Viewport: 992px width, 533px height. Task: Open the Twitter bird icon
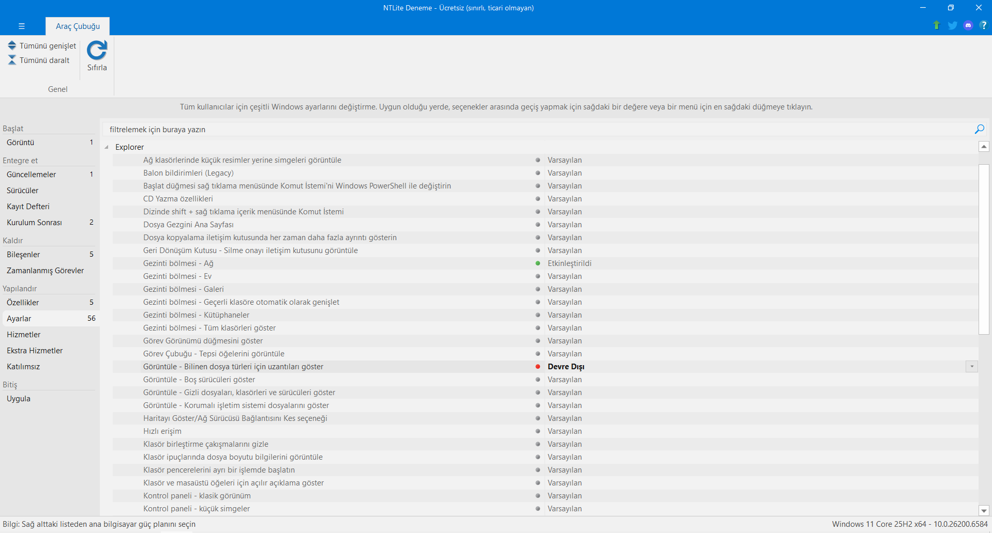pos(952,25)
